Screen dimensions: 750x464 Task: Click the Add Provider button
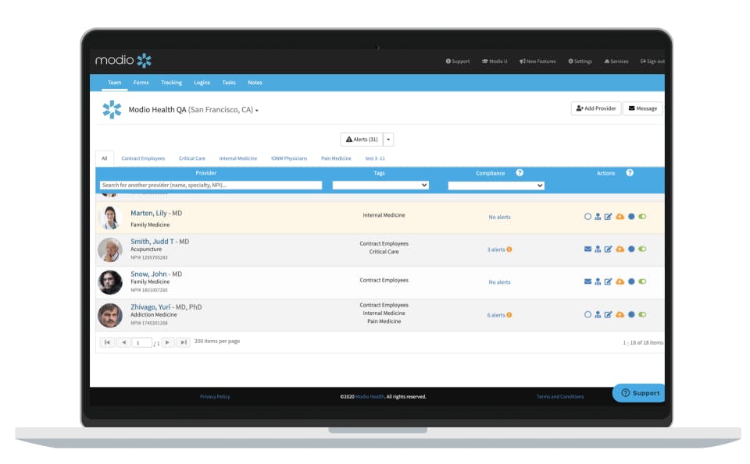point(596,108)
